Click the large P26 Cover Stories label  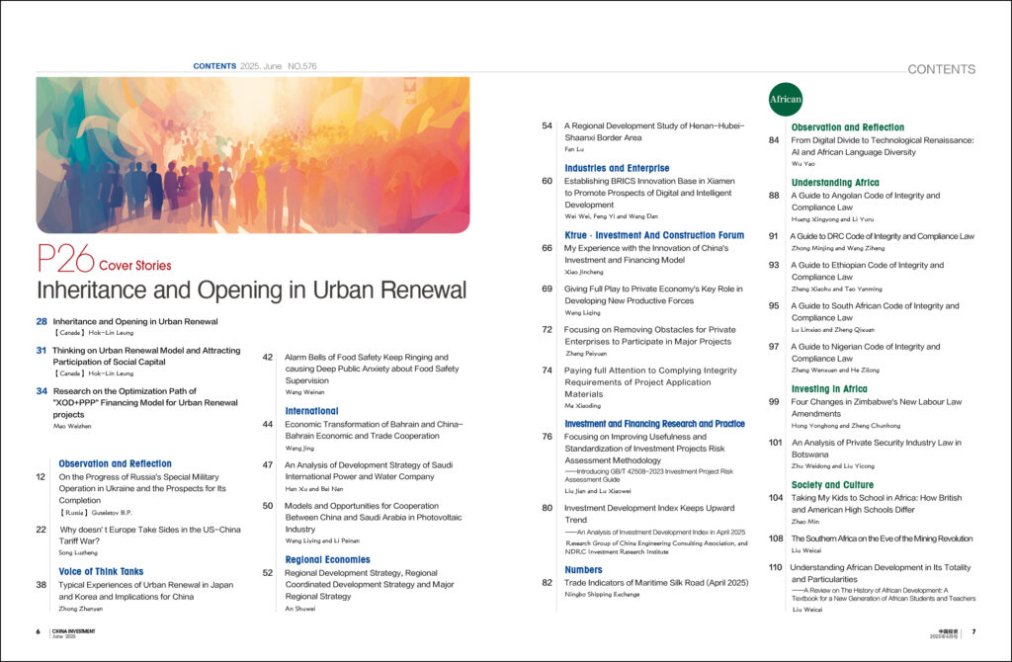tap(104, 260)
